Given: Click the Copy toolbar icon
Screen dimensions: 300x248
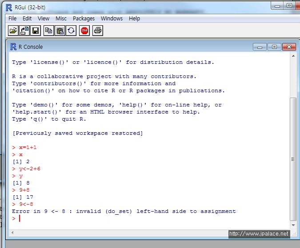Looking at the screenshot, I should point(49,31).
